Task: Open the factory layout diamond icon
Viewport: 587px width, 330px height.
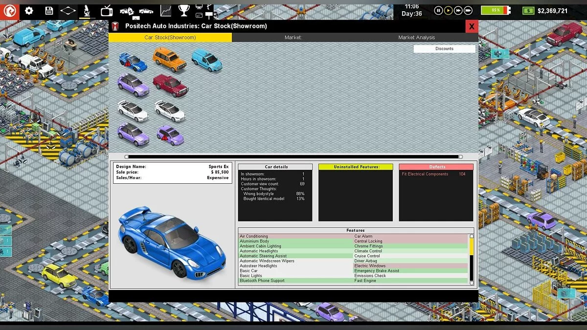Action: coord(68,10)
